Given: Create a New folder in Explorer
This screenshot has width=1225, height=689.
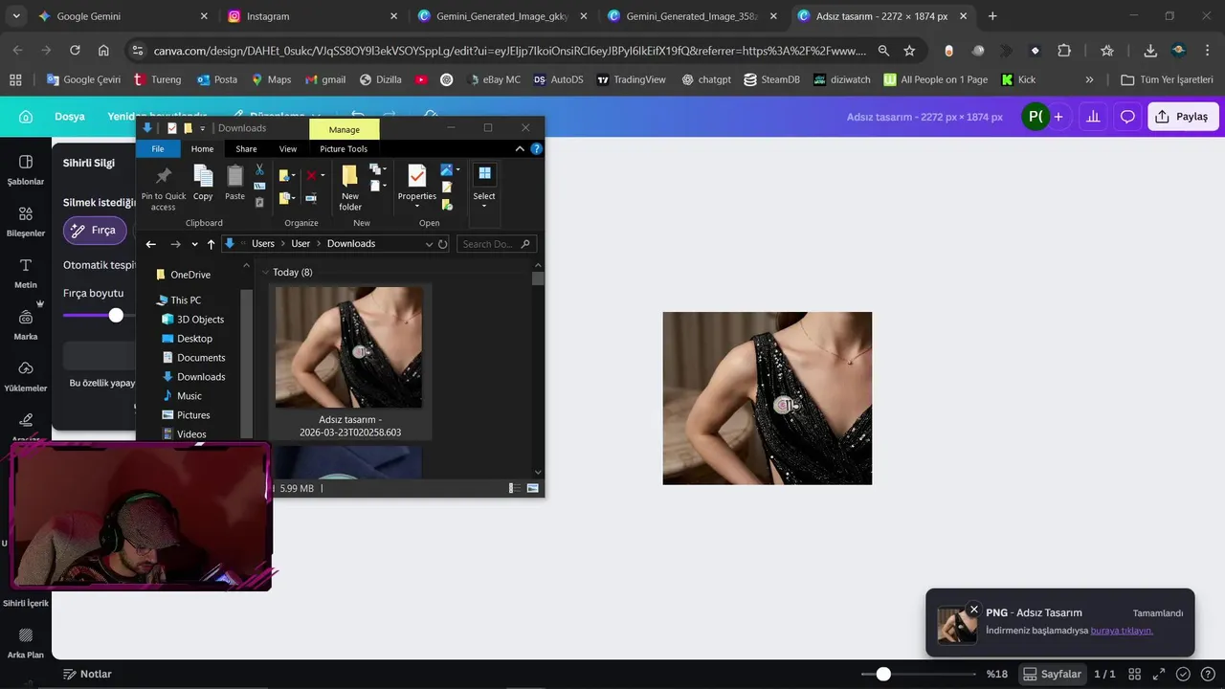Looking at the screenshot, I should tap(350, 188).
